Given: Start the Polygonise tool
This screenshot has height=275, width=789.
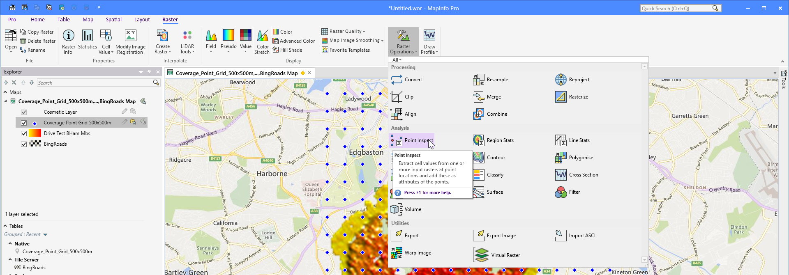Looking at the screenshot, I should pyautogui.click(x=574, y=158).
